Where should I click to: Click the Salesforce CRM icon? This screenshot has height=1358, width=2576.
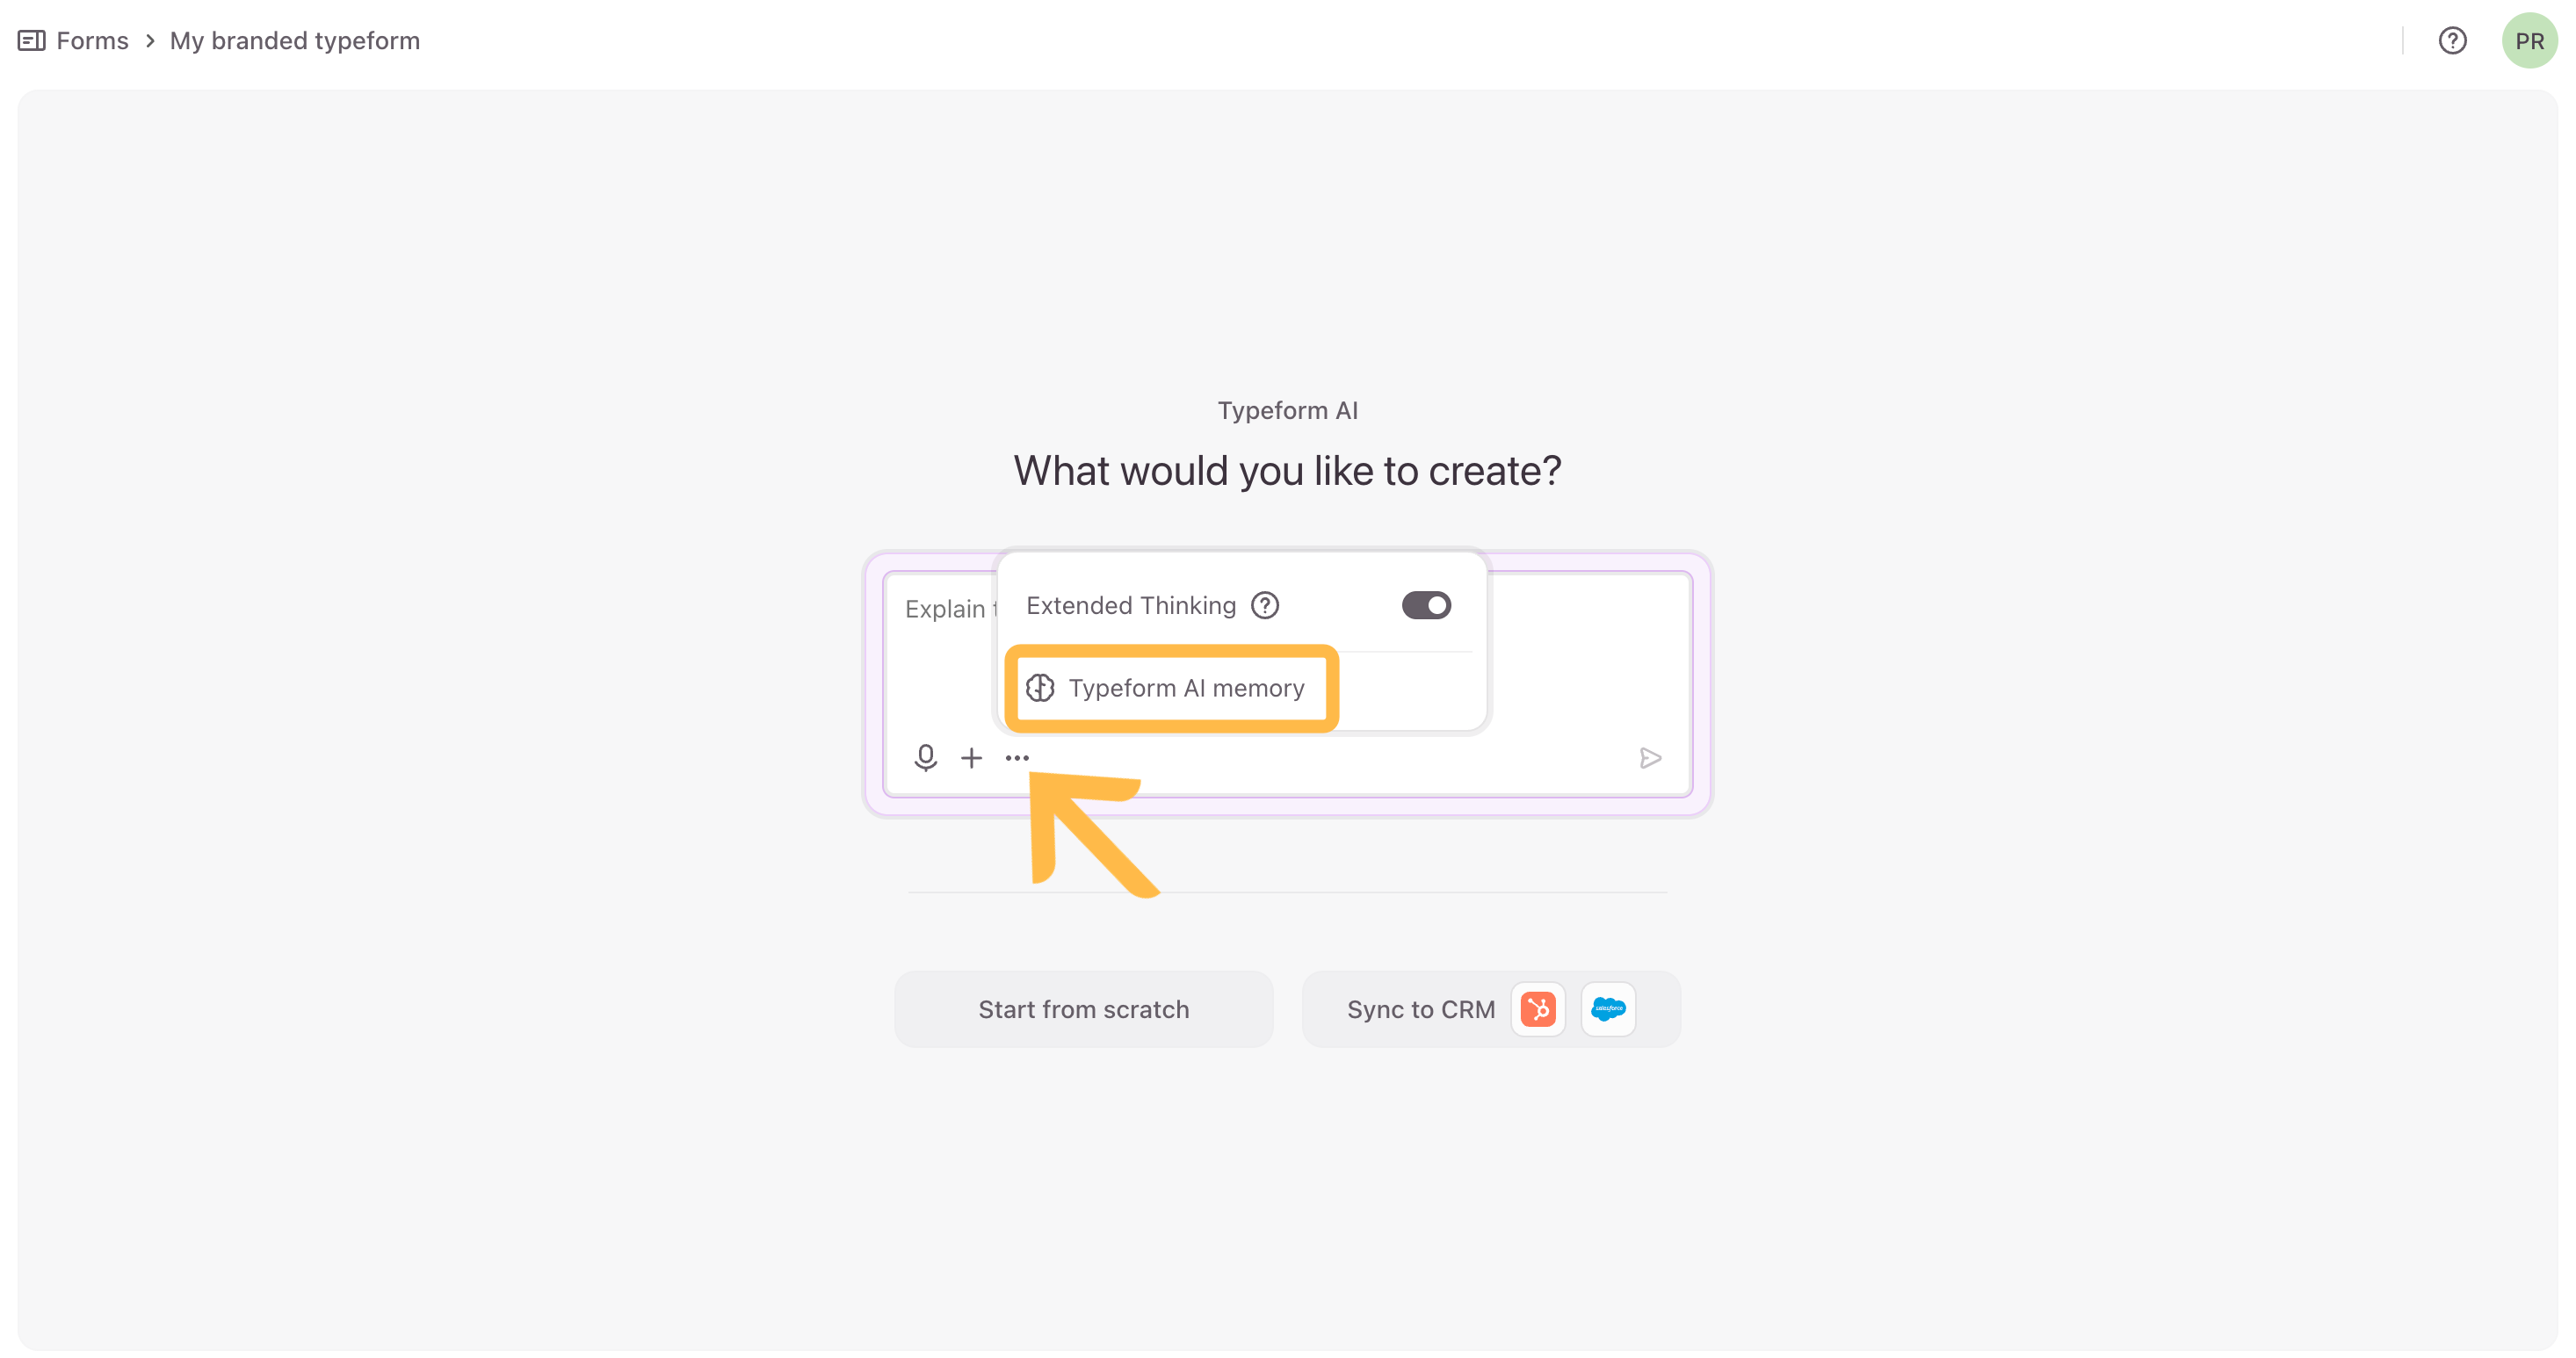[1608, 1009]
